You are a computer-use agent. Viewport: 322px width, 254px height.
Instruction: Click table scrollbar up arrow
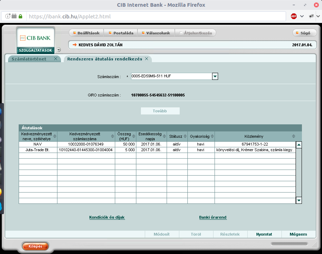(x=299, y=144)
